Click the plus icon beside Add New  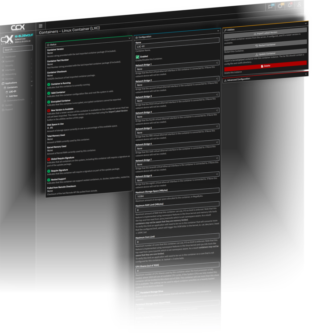[7, 97]
